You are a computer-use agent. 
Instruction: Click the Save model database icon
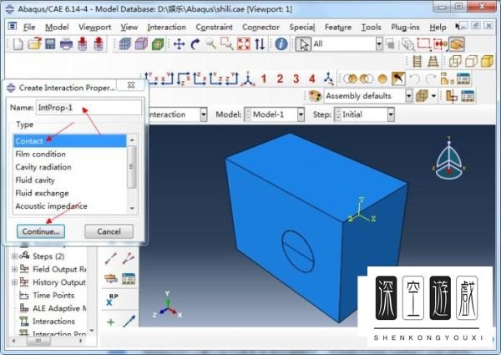click(x=49, y=44)
